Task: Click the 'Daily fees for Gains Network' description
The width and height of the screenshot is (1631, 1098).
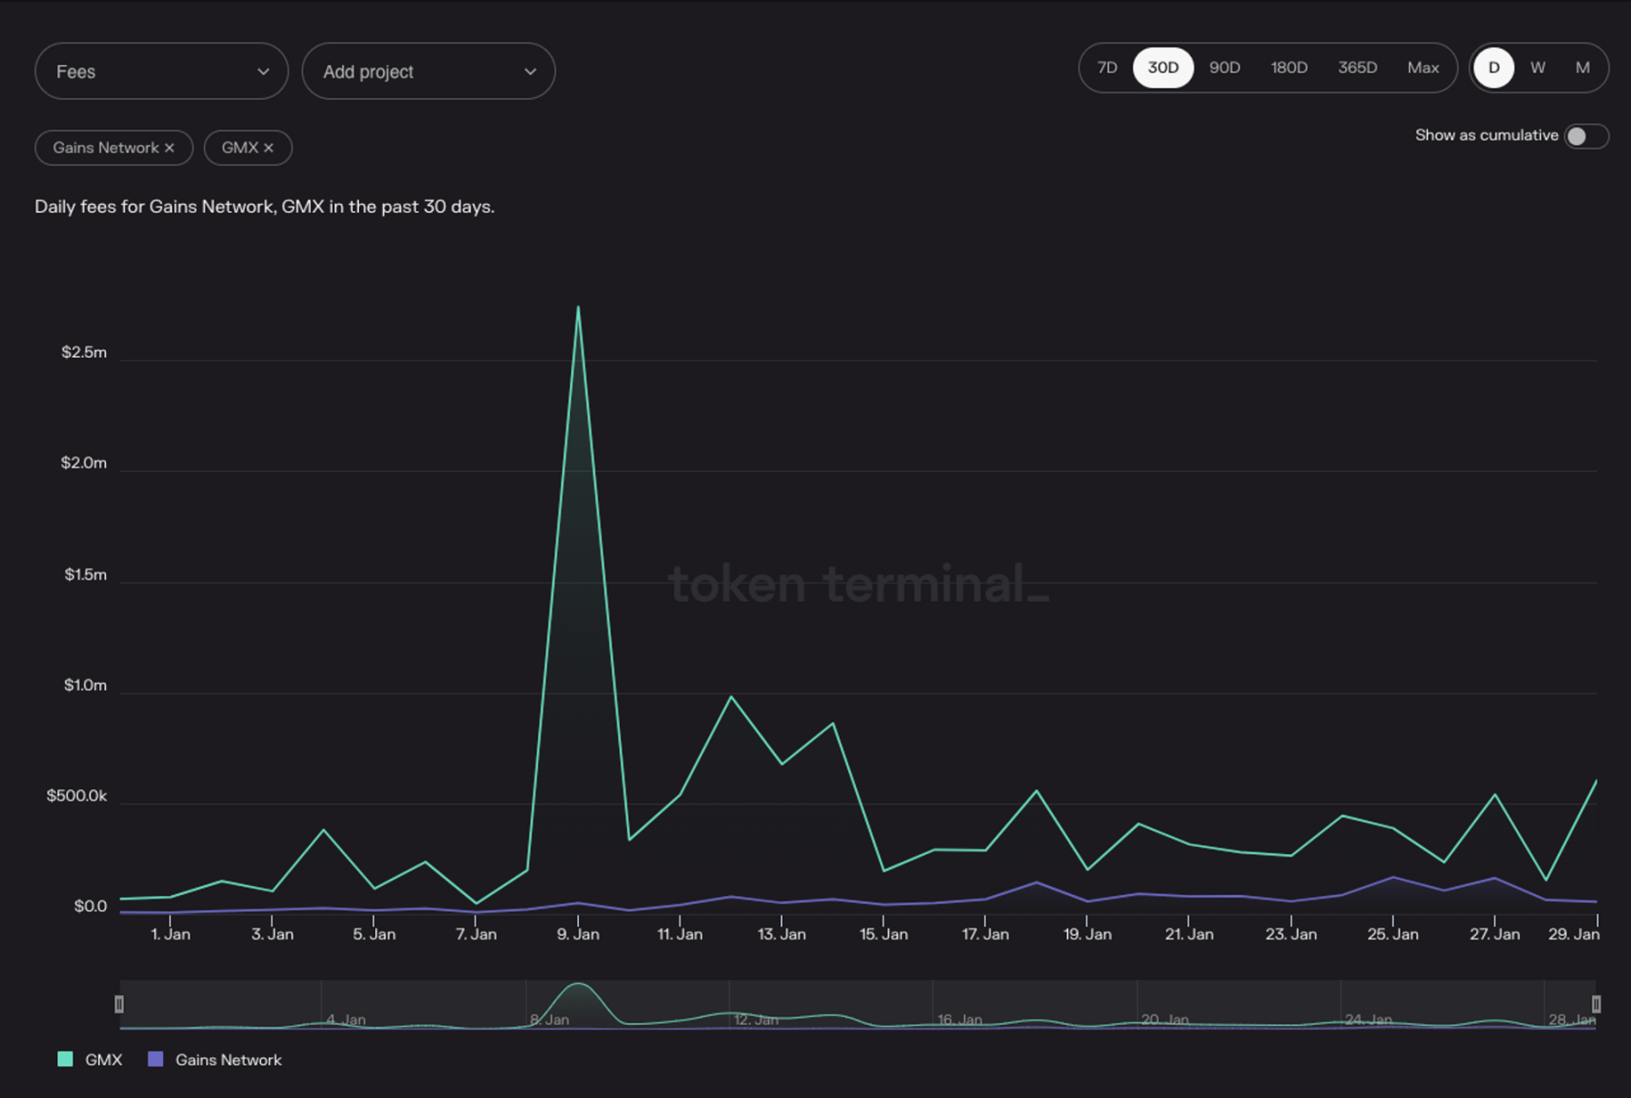Action: click(265, 207)
